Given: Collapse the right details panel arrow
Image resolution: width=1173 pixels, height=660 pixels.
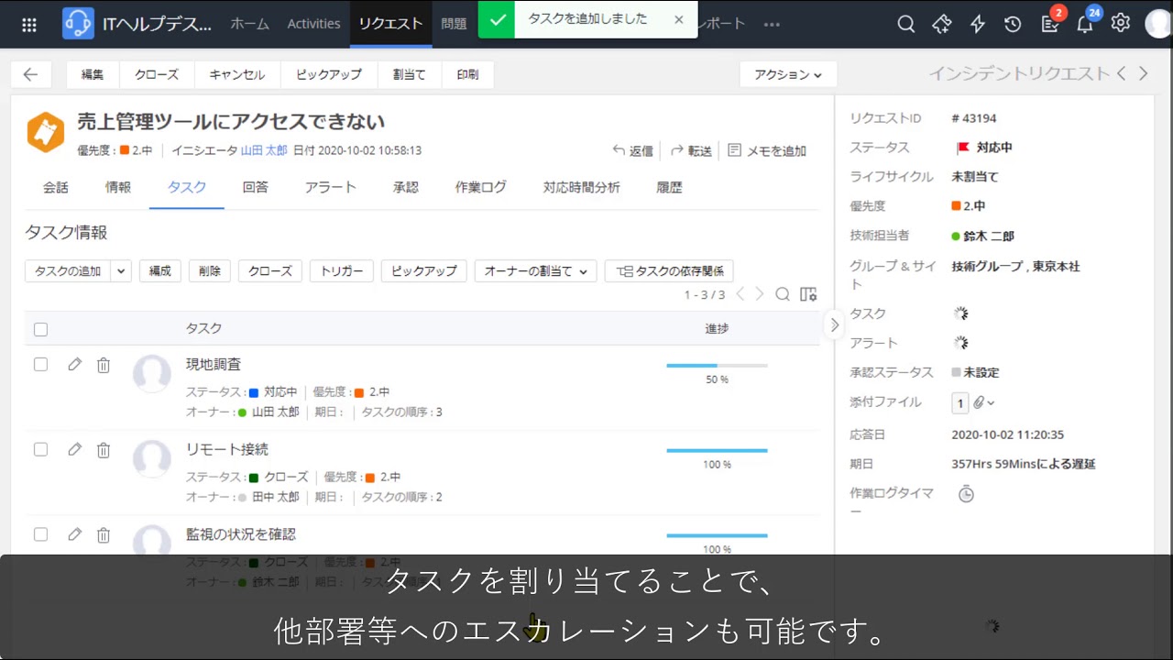Looking at the screenshot, I should click(x=834, y=324).
